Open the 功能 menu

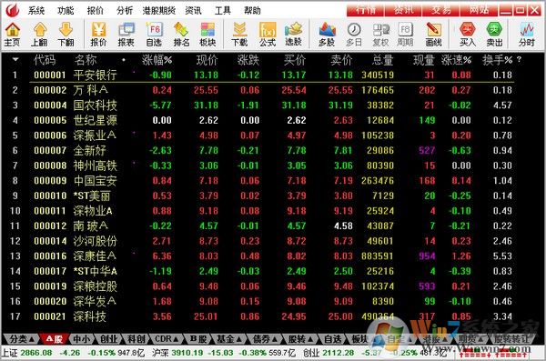pos(66,10)
